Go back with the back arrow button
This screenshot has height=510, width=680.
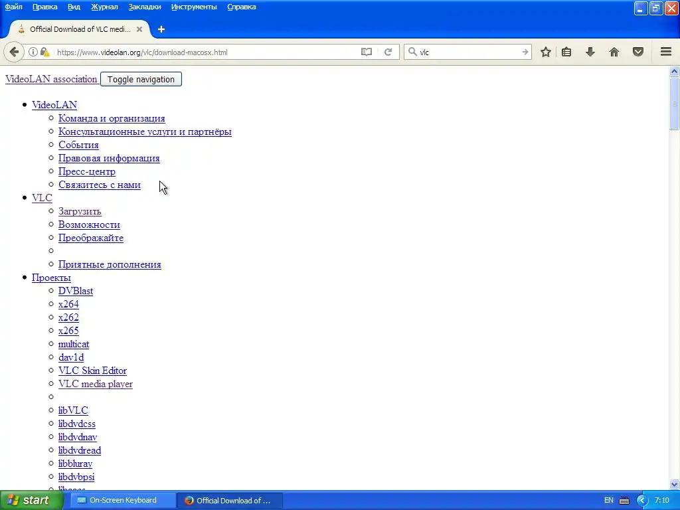(14, 52)
